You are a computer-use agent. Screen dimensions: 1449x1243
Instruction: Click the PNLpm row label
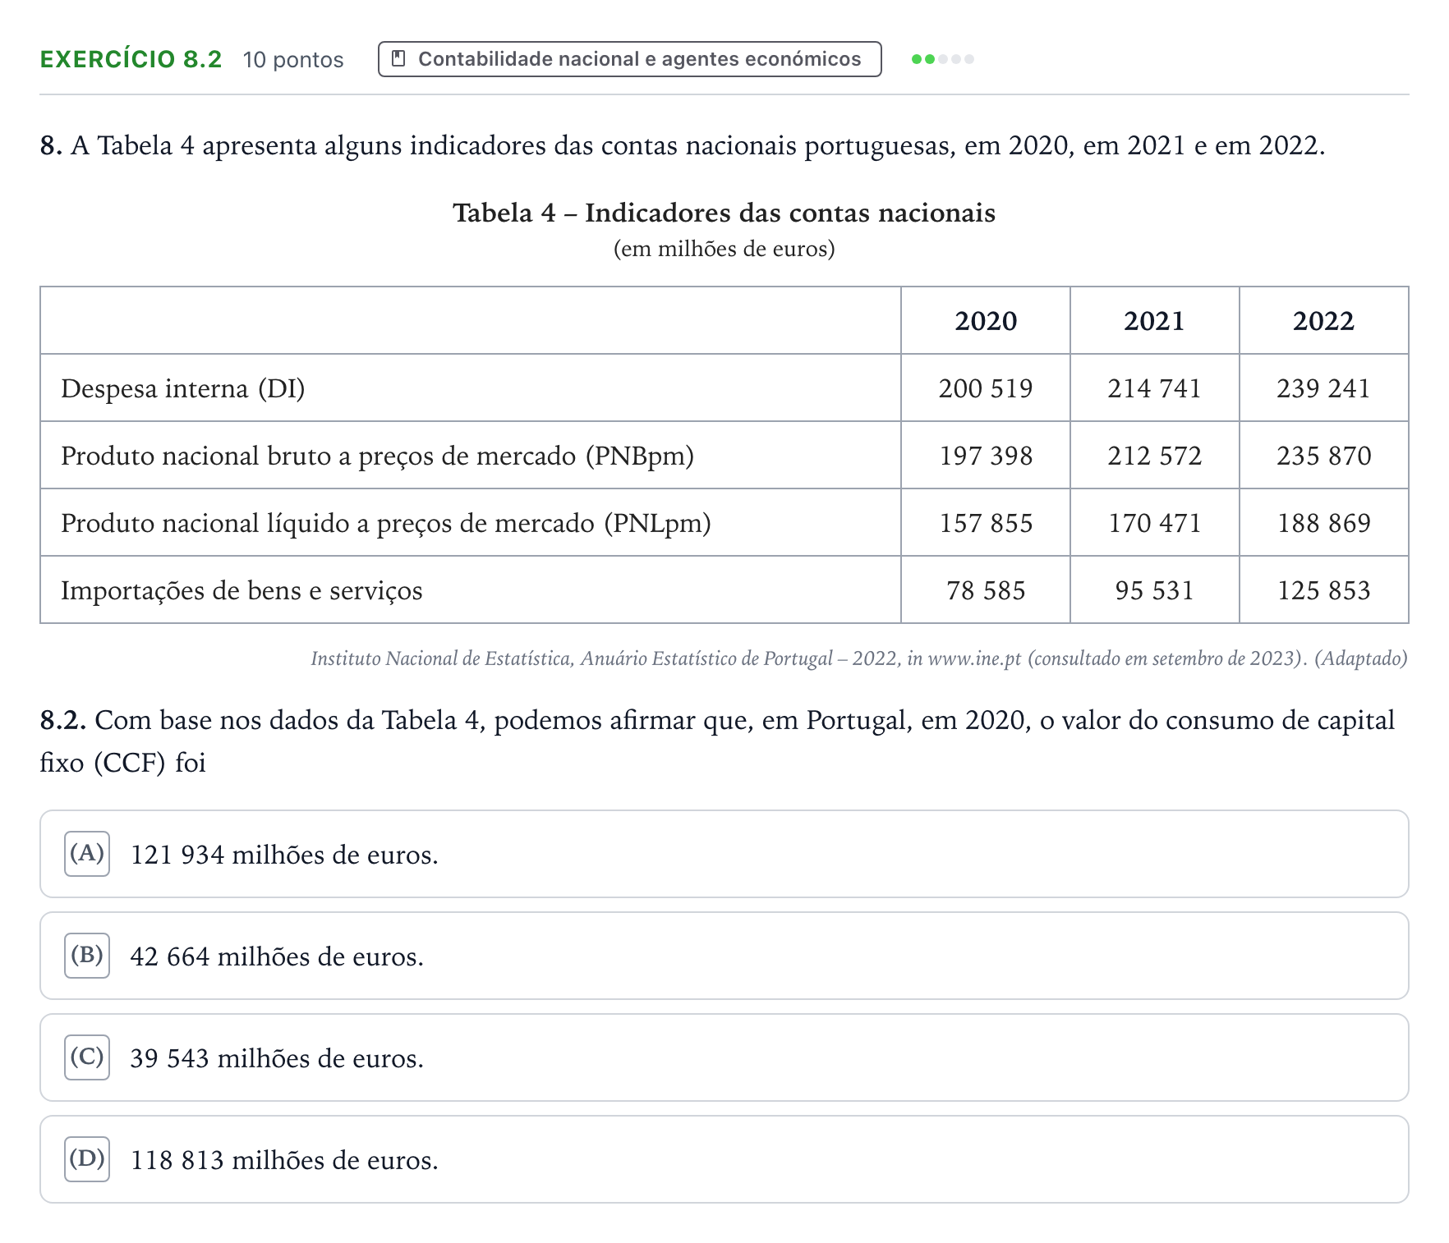click(x=386, y=523)
